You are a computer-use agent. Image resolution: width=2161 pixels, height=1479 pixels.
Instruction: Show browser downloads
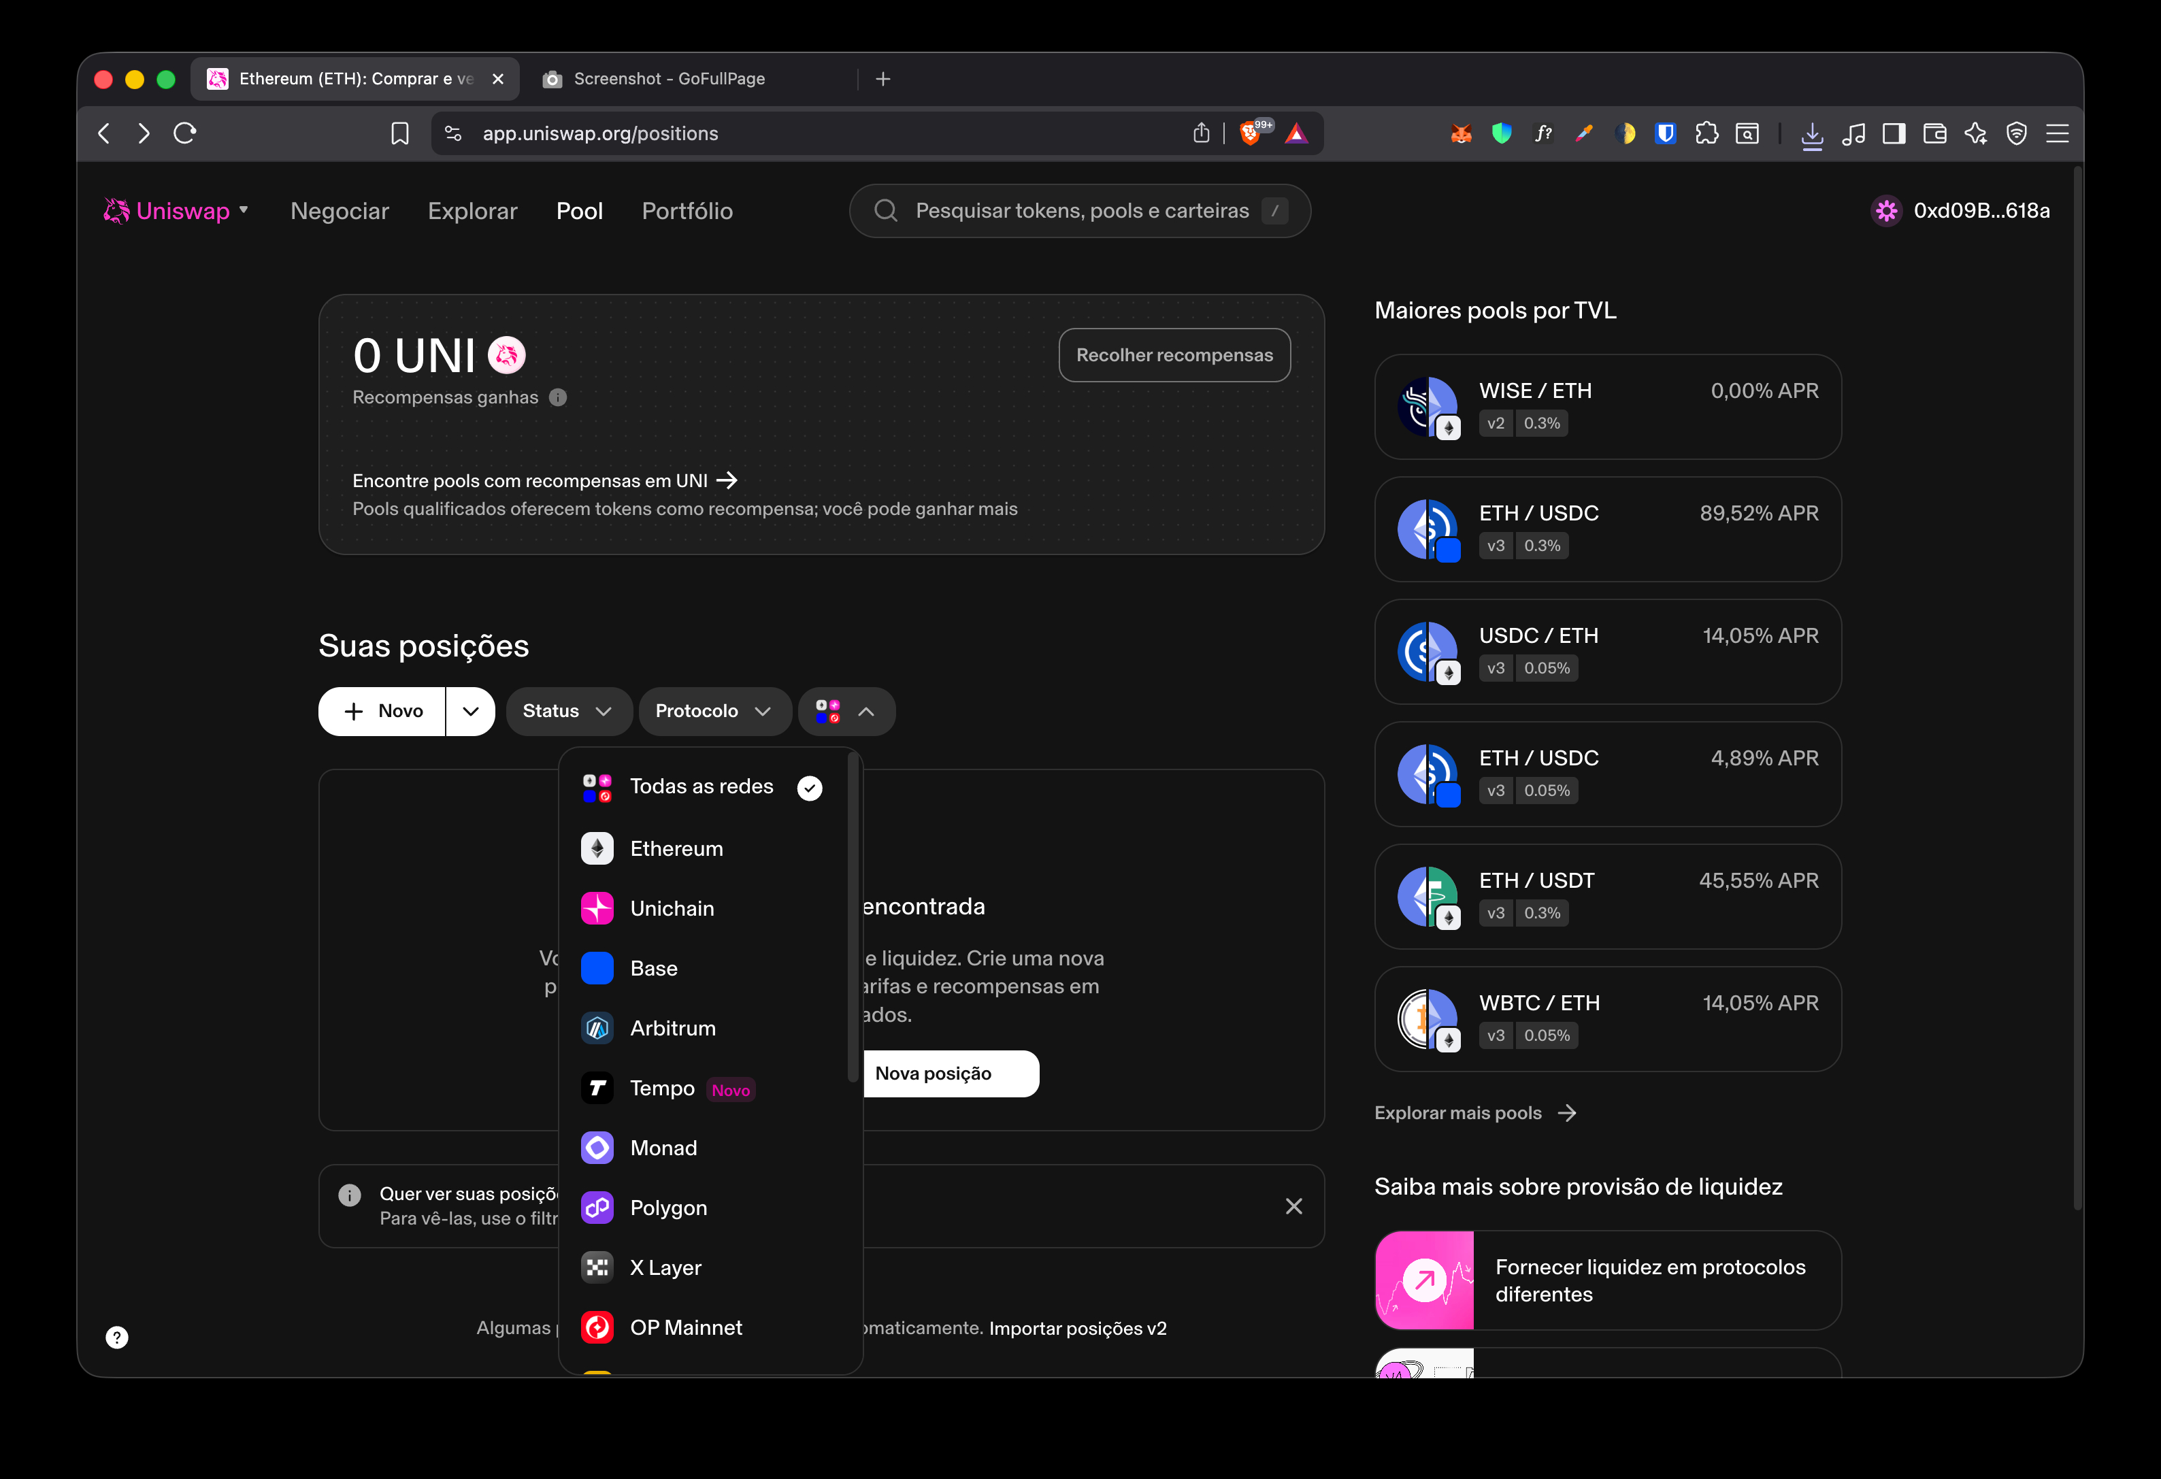tap(1813, 135)
